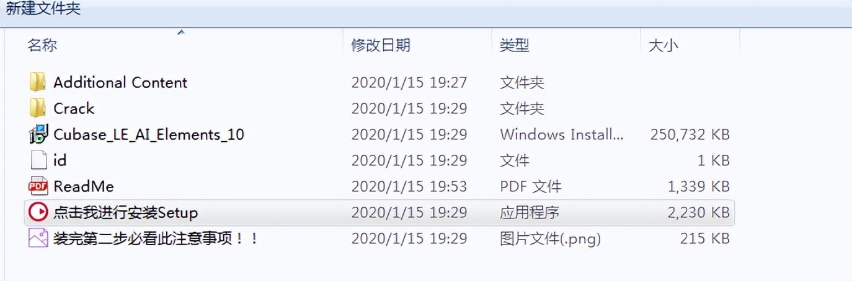Click the ReadMe PDF icon

point(38,186)
